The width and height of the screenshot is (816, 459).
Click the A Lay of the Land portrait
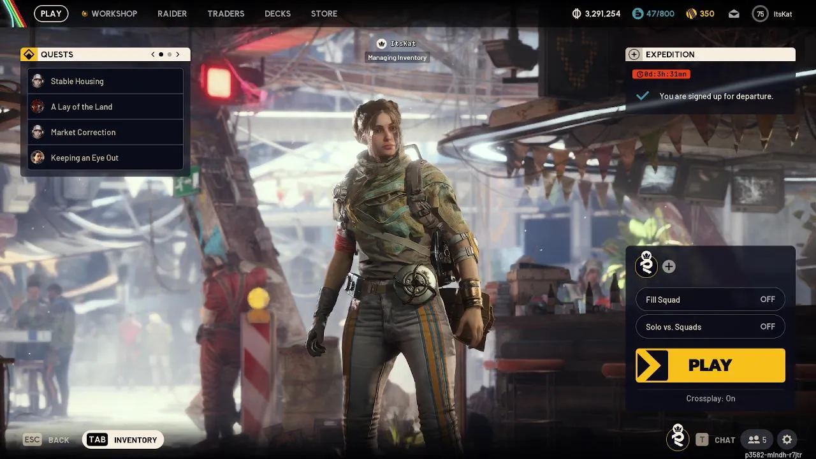point(38,106)
